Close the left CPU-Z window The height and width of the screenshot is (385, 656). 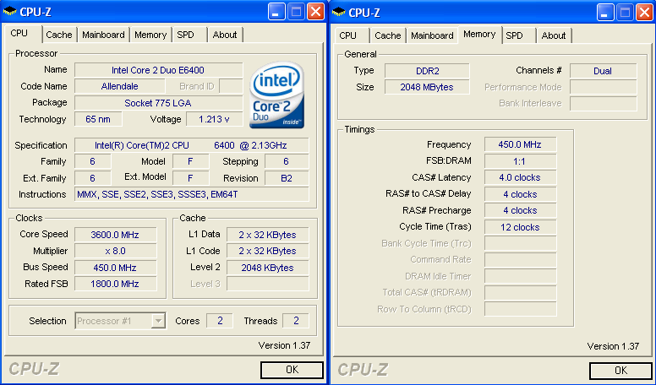[x=315, y=12]
